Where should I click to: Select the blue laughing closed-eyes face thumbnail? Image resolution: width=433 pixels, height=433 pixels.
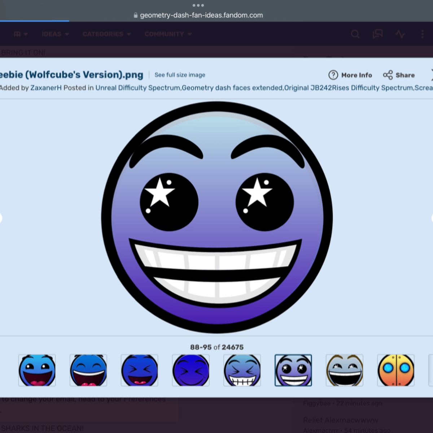(x=88, y=370)
